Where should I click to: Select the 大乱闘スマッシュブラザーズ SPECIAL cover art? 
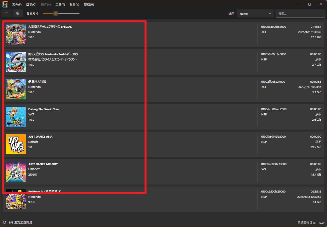point(16,34)
